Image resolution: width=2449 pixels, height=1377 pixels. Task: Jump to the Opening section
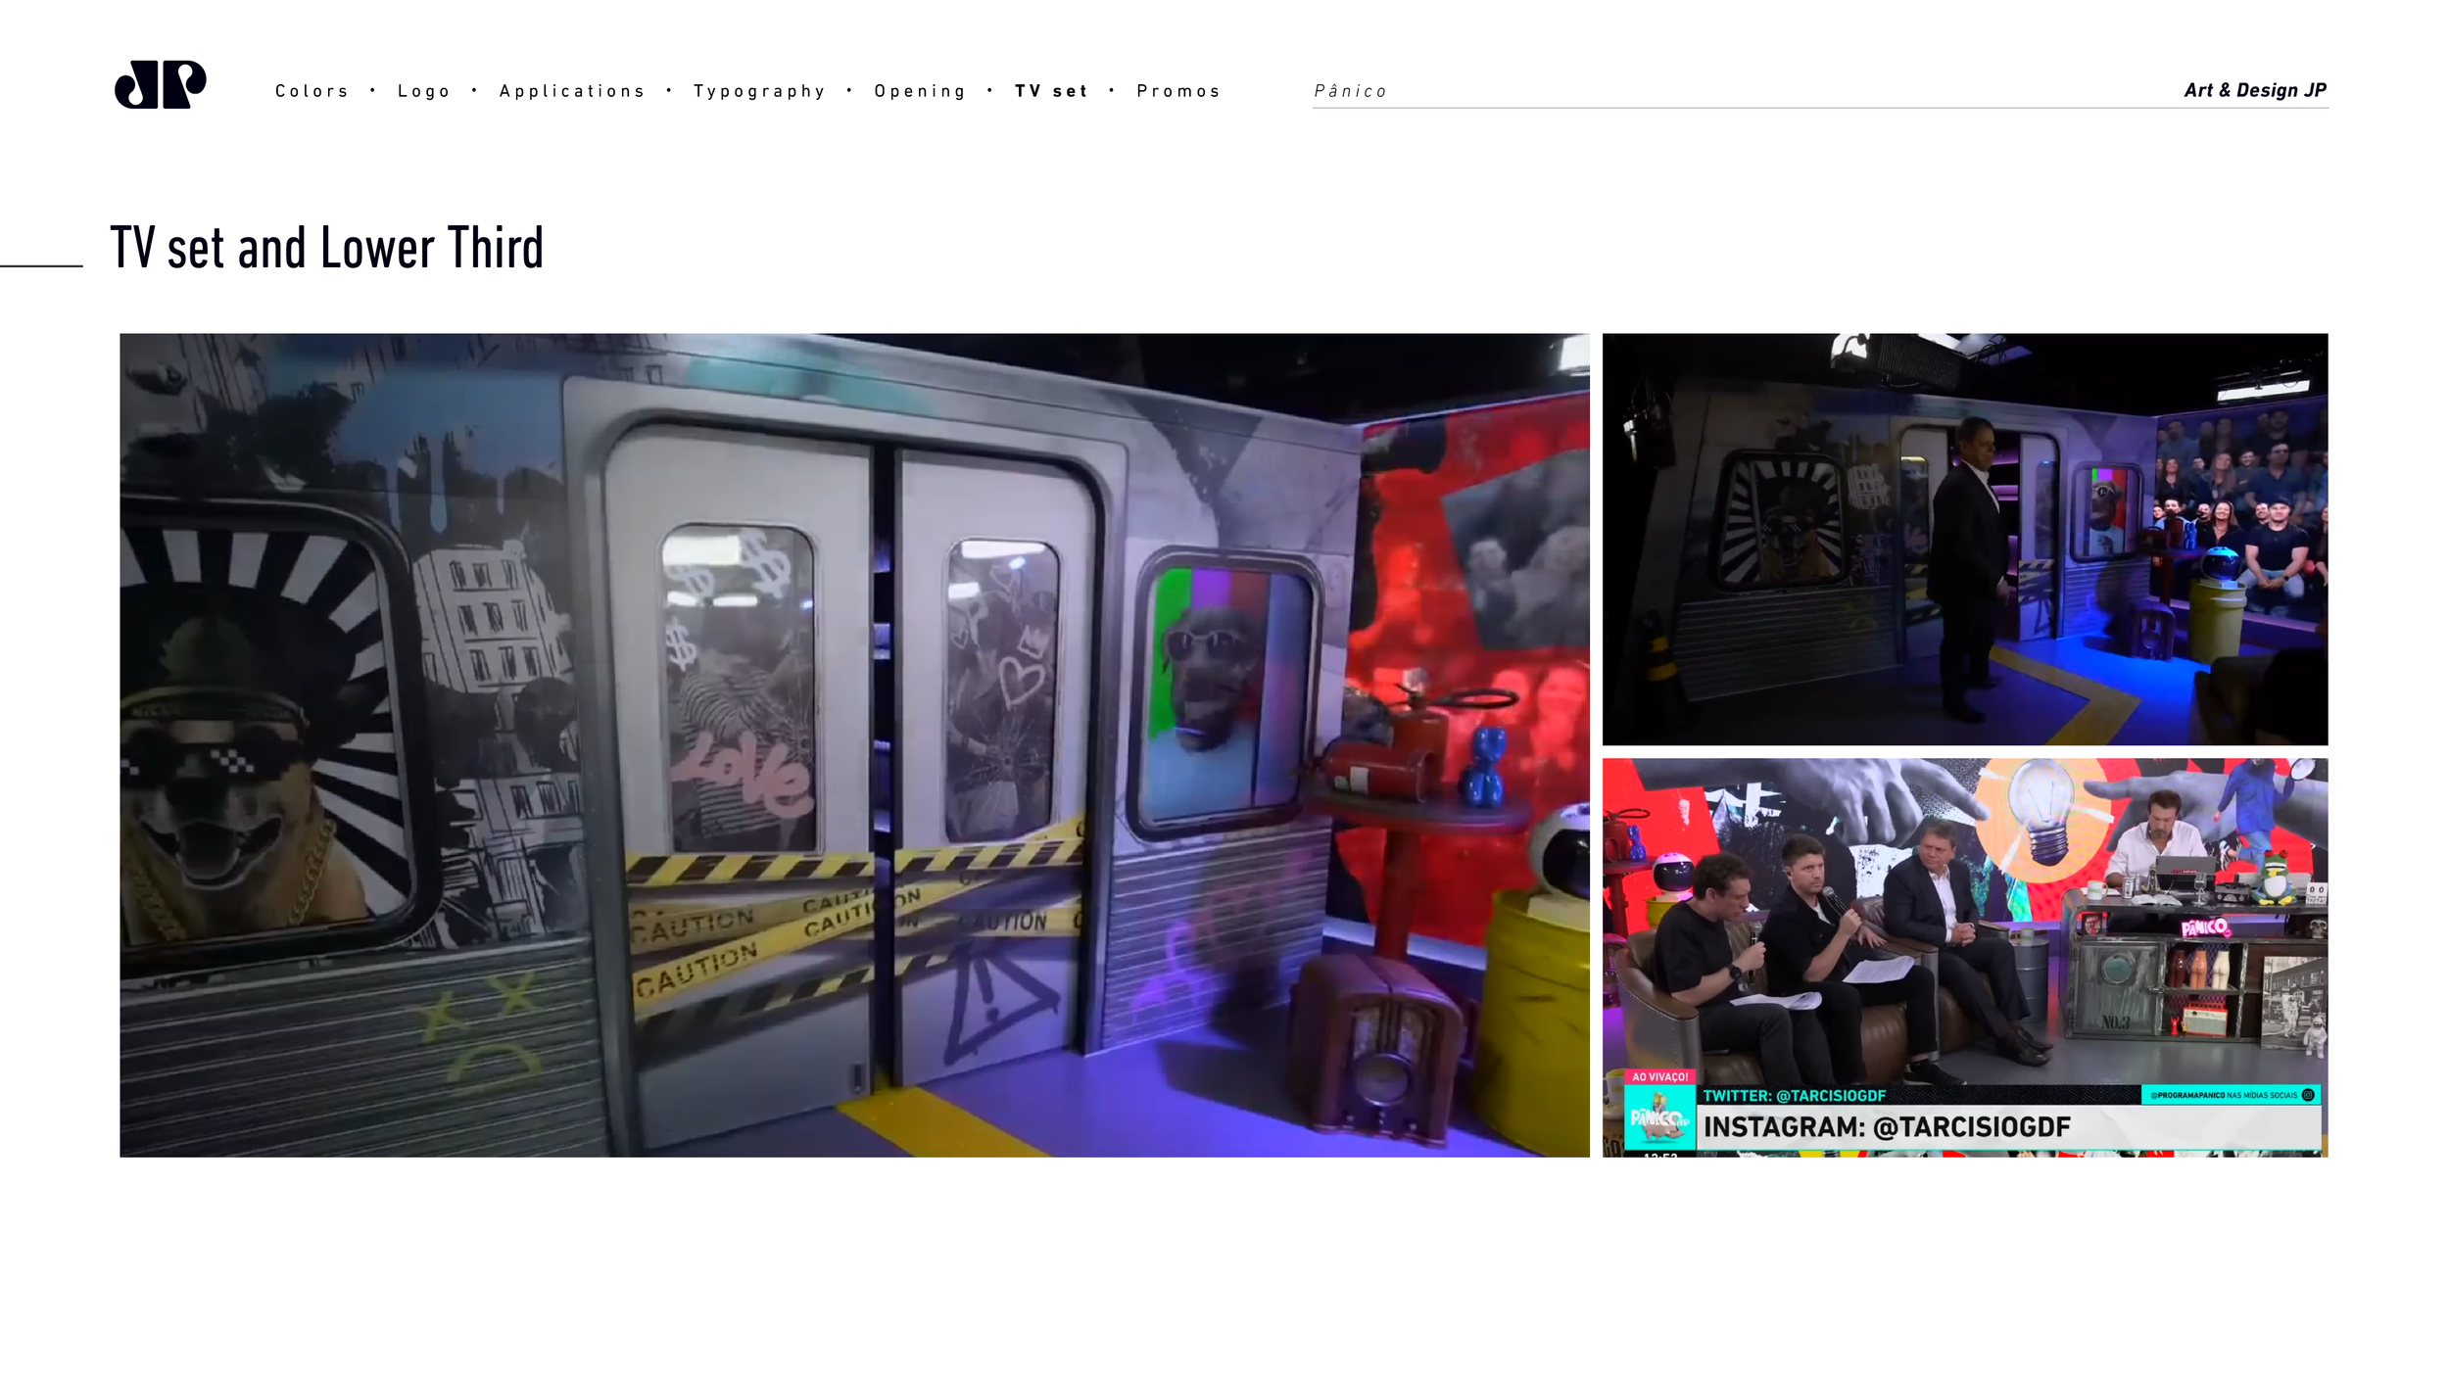[920, 91]
